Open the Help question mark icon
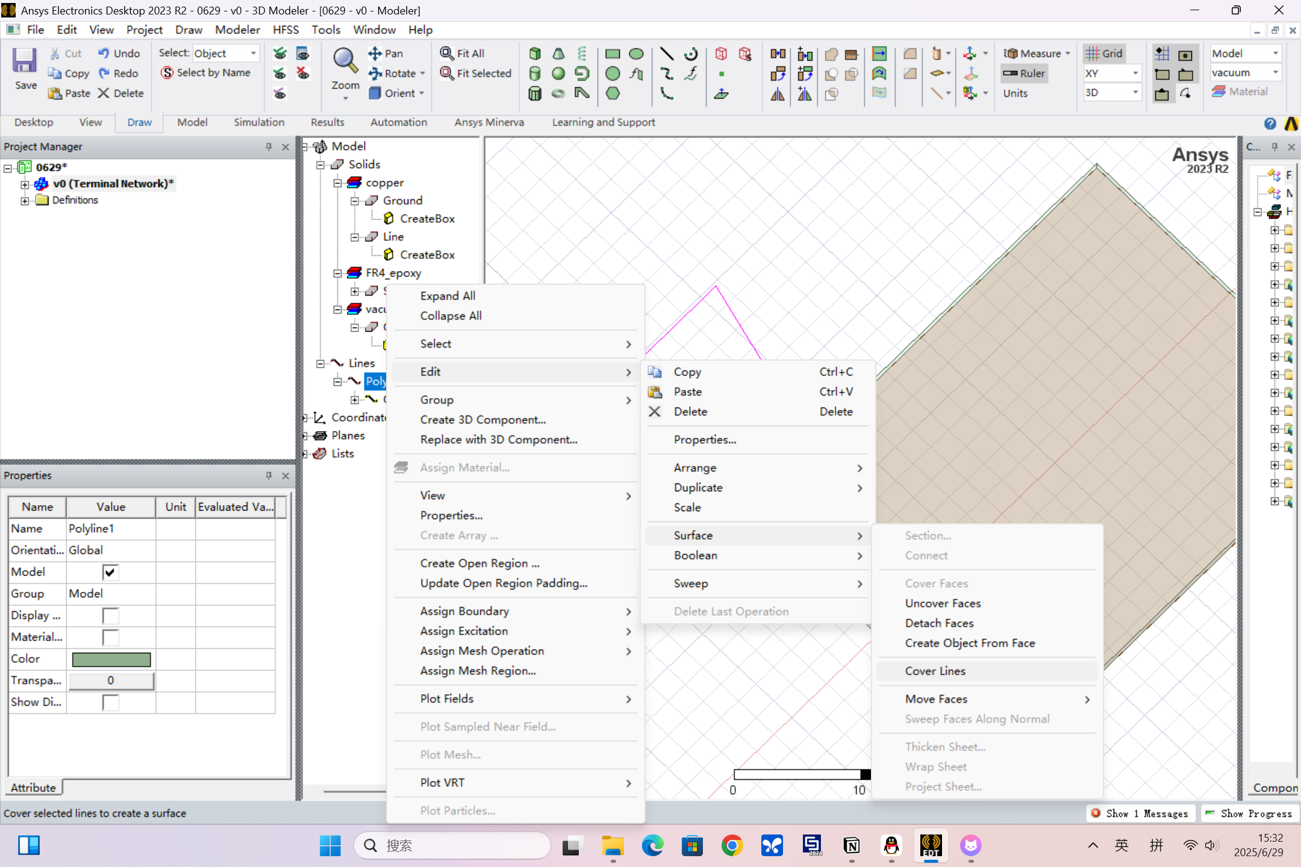Screen dimensions: 1301x867 coord(1270,123)
